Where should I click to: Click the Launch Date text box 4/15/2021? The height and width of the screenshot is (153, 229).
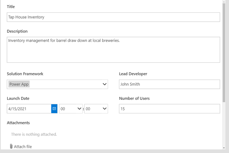[29, 109]
